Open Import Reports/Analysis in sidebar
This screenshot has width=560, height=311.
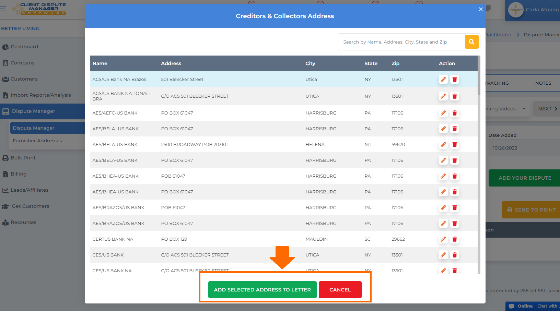click(40, 95)
